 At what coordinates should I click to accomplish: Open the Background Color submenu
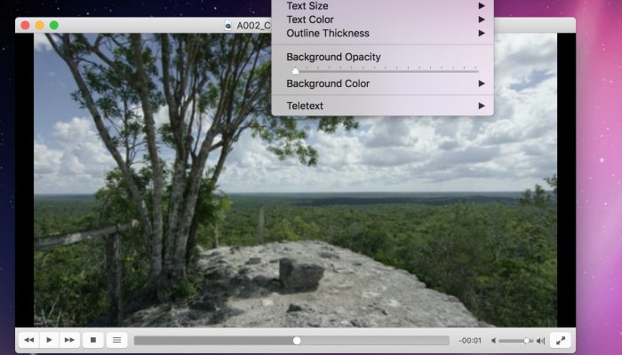383,83
